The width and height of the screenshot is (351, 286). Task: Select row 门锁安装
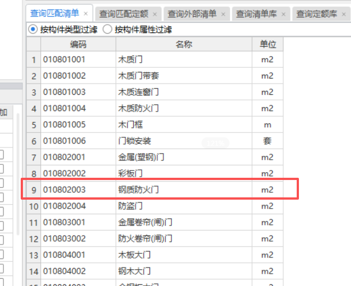[155, 141]
